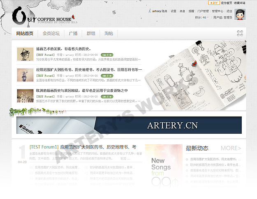Go to the 广播 tab
Viewport: 257px width, 199px height.
(73, 34)
